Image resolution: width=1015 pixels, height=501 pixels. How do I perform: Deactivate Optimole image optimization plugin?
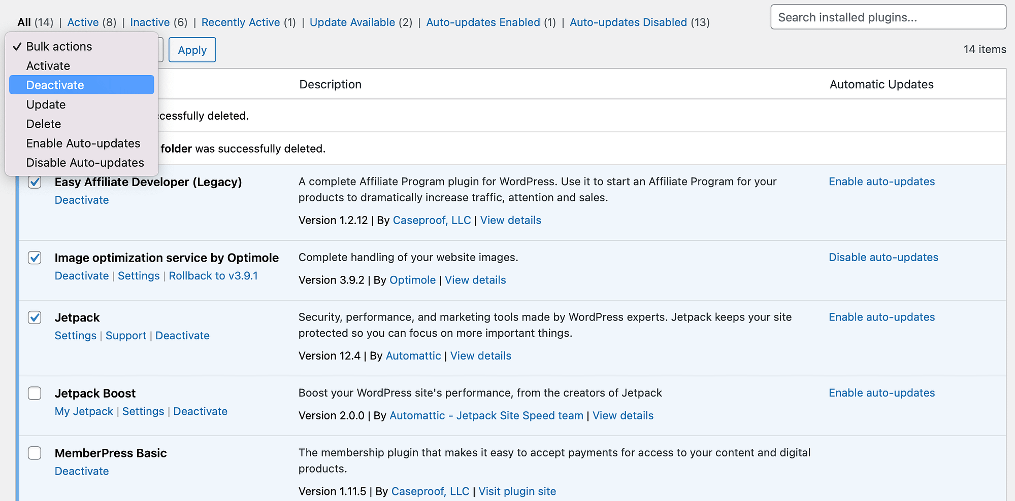click(82, 276)
